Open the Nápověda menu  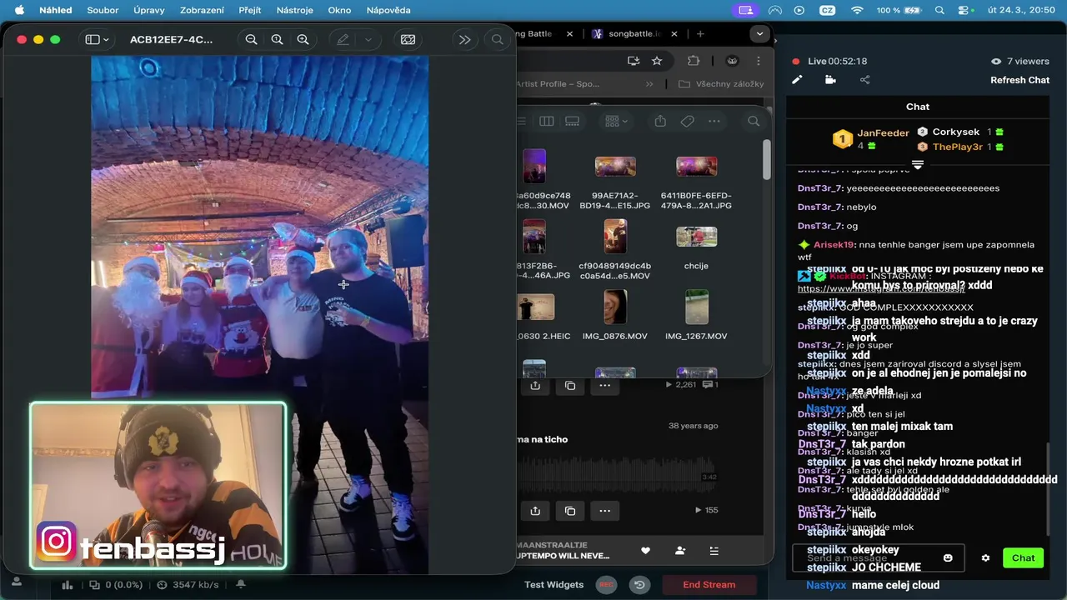388,10
